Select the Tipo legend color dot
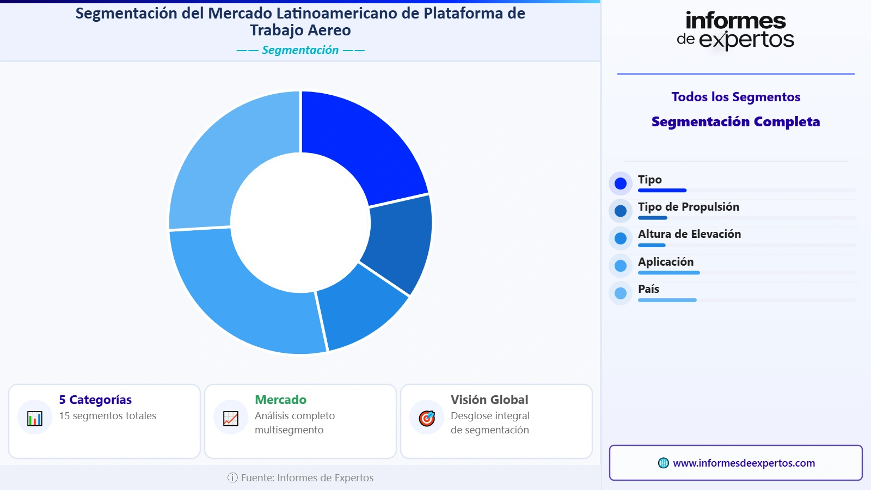This screenshot has height=490, width=871. (x=621, y=184)
